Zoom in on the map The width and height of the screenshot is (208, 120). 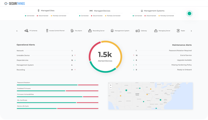coord(110,85)
